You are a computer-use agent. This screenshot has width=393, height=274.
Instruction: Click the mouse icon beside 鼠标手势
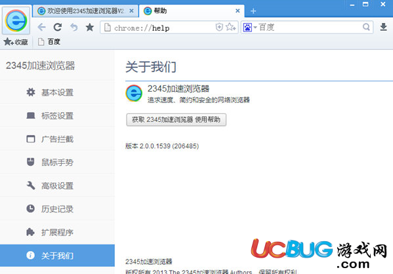(31, 162)
